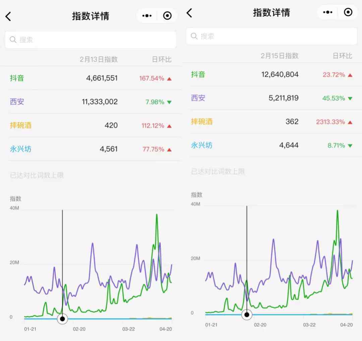Click the 02-20 date label on left chart
The width and height of the screenshot is (362, 341).
tap(79, 329)
